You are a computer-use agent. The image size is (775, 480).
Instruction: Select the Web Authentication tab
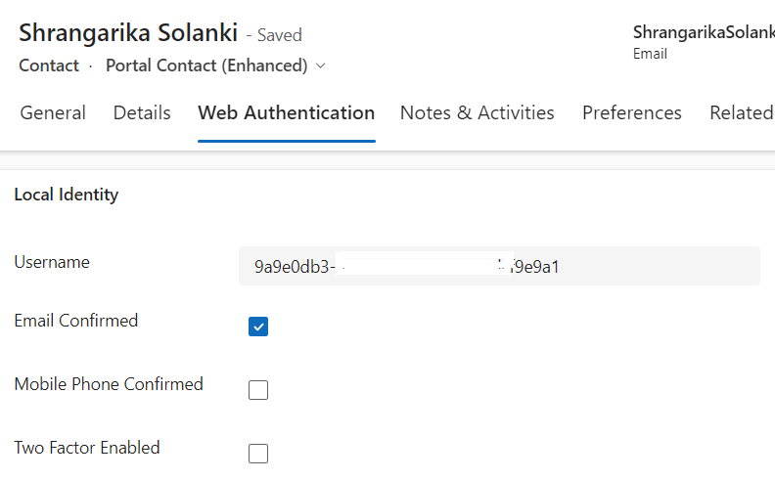tap(286, 112)
